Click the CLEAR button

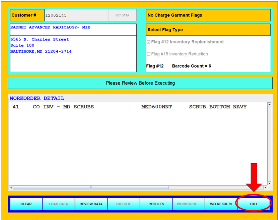pyautogui.click(x=26, y=204)
